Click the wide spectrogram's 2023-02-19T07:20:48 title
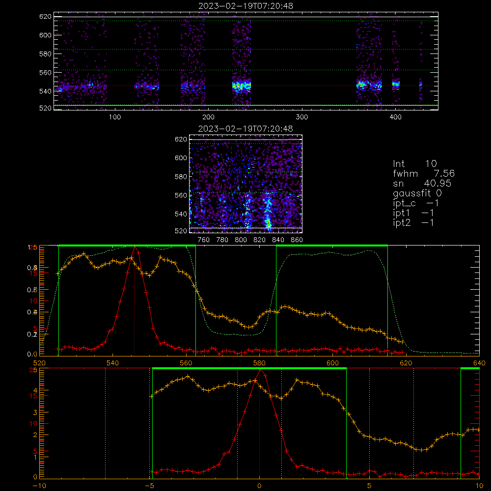491x491 pixels. (x=246, y=6)
